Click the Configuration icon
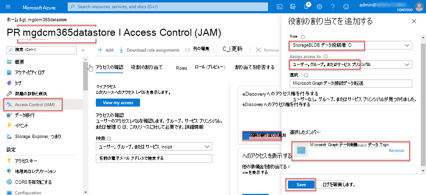The width and height of the screenshot is (426, 195). (9, 193)
